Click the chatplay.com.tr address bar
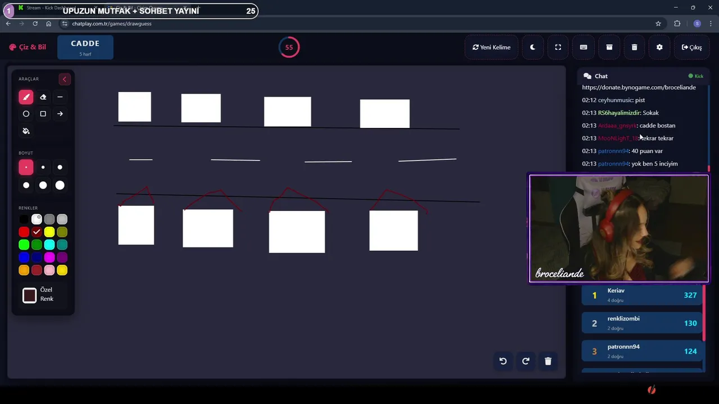Viewport: 719px width, 404px height. (x=359, y=24)
